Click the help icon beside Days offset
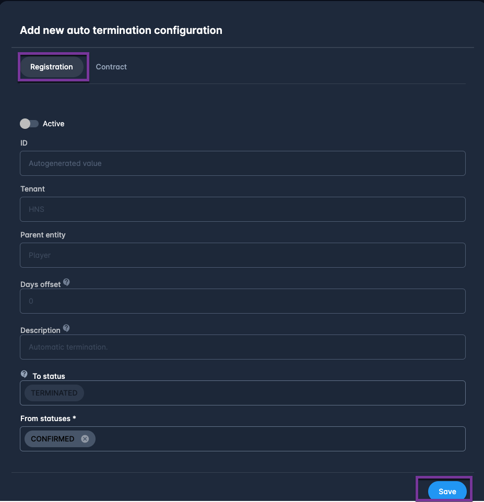Screen dimensions: 484x502 click(66, 283)
